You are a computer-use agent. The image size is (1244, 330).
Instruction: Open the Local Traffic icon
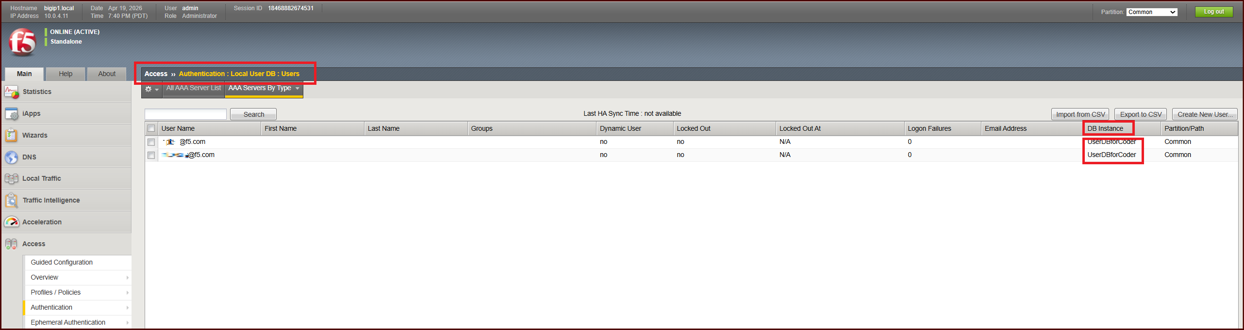click(x=12, y=179)
